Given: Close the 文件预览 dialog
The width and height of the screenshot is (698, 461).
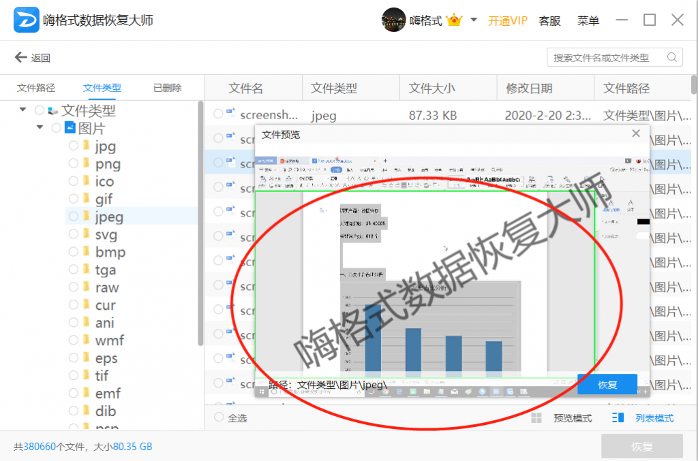Looking at the screenshot, I should (x=636, y=133).
